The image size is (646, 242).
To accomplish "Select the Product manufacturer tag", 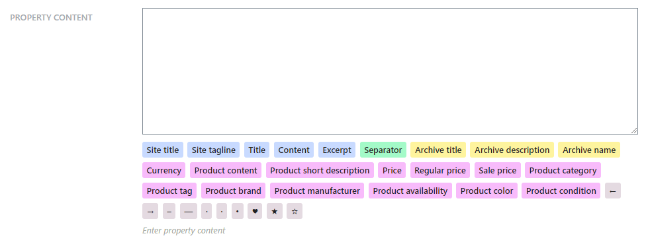I will [x=317, y=191].
